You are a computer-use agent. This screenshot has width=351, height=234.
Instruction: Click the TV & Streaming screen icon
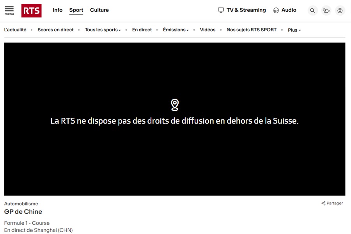(221, 10)
